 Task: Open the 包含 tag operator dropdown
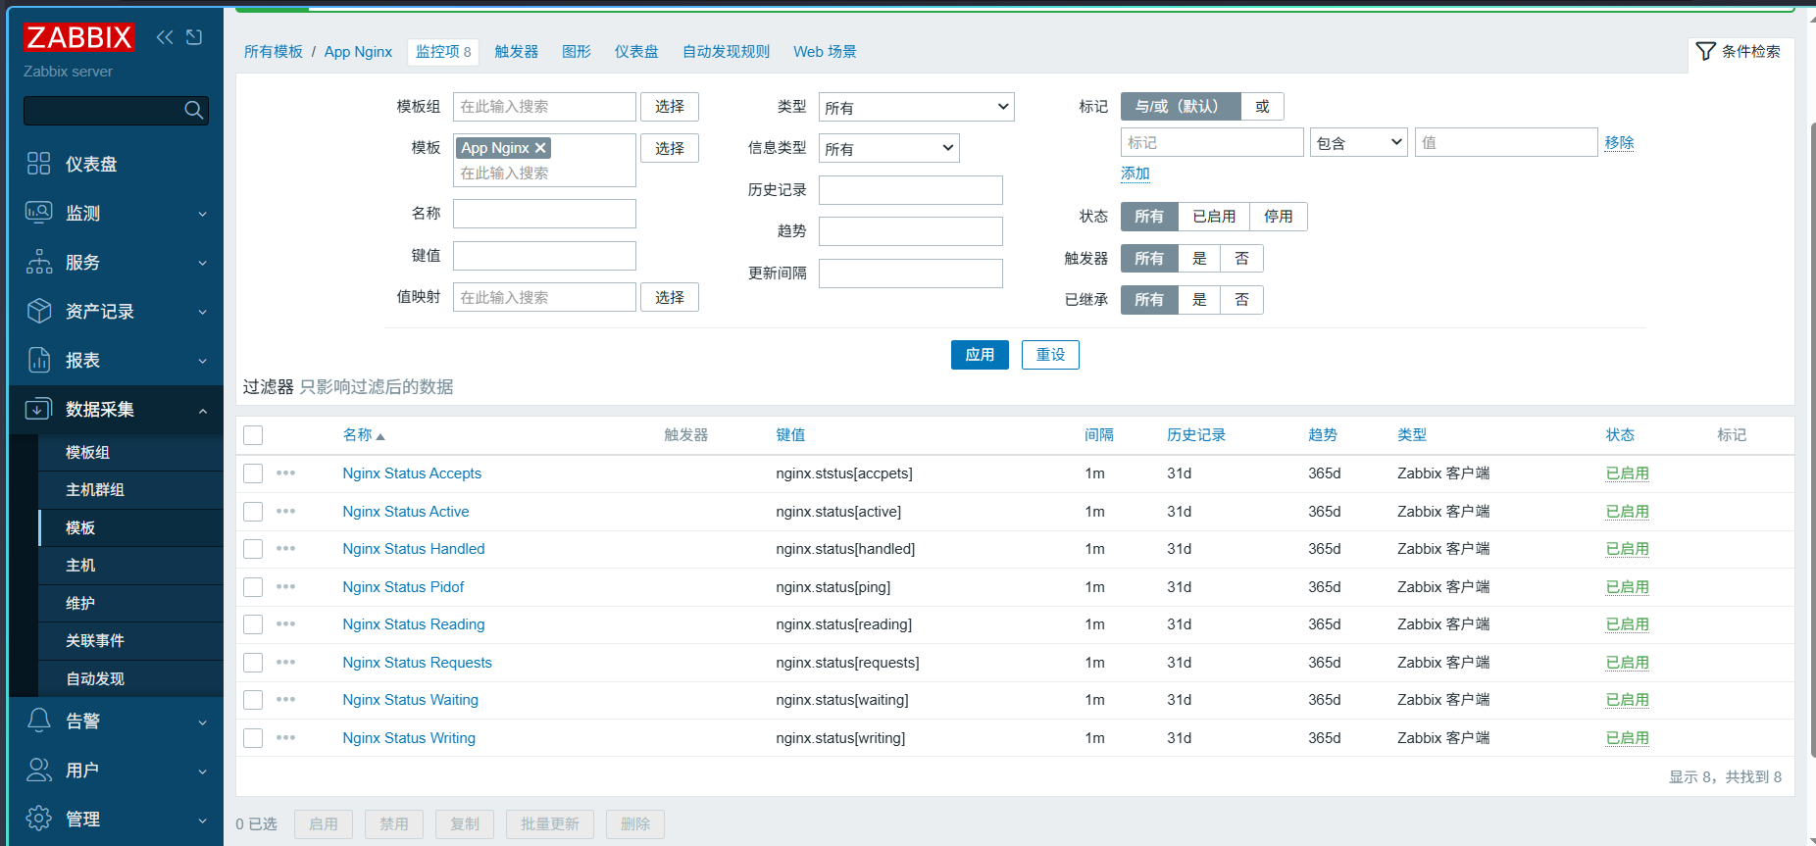(1358, 143)
